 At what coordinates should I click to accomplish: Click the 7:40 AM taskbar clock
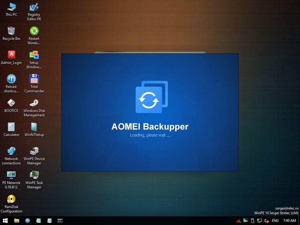point(289,221)
